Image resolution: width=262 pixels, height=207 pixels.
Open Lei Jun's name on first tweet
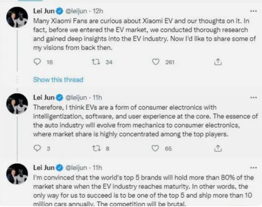43,11
